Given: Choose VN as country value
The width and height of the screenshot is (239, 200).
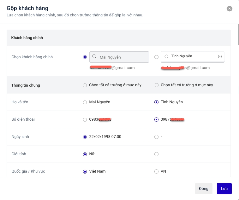Looking at the screenshot, I should pos(156,172).
